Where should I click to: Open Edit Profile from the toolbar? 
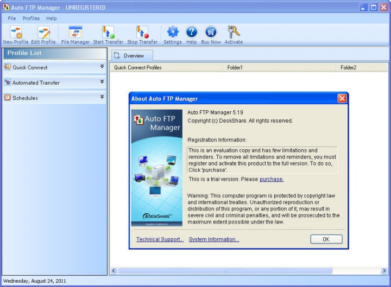click(x=43, y=33)
